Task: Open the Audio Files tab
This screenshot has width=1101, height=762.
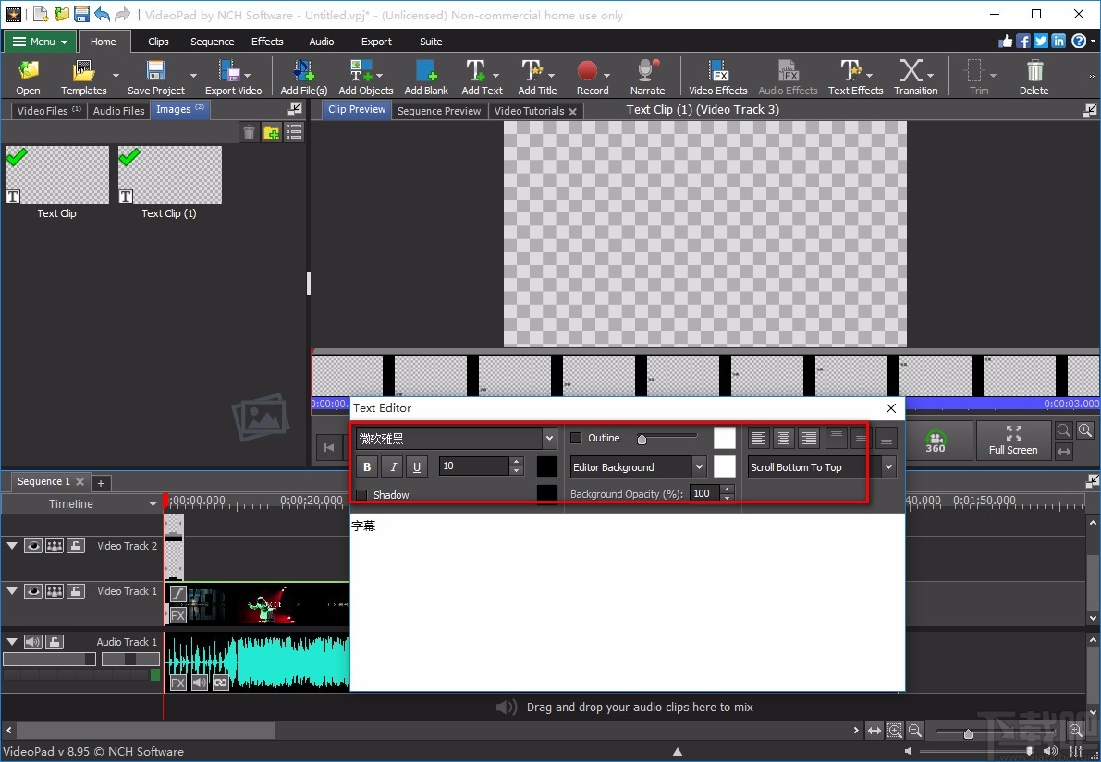Action: point(118,110)
